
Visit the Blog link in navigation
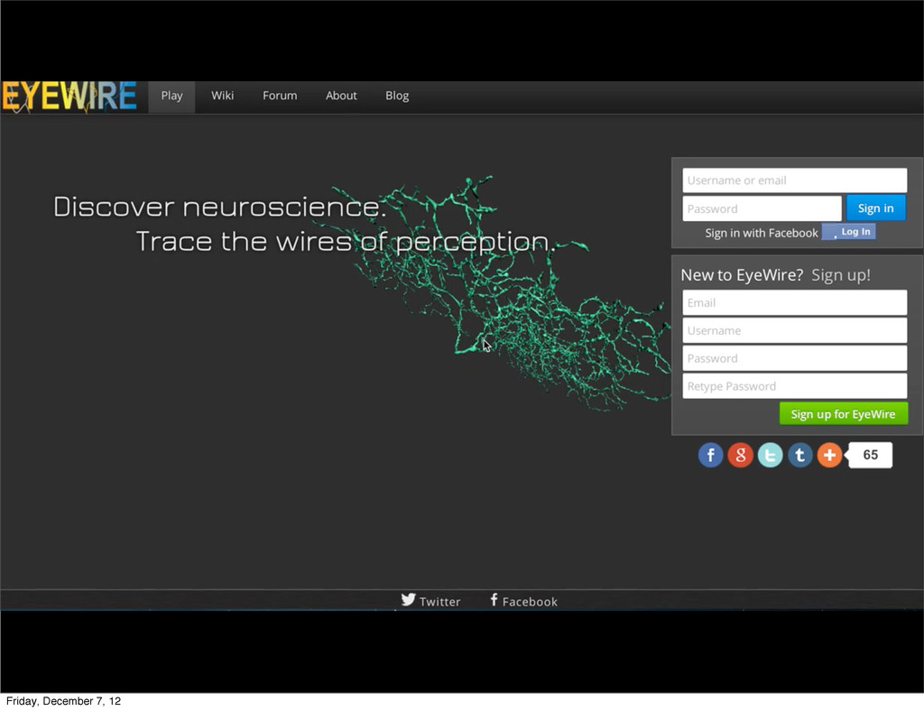click(397, 96)
